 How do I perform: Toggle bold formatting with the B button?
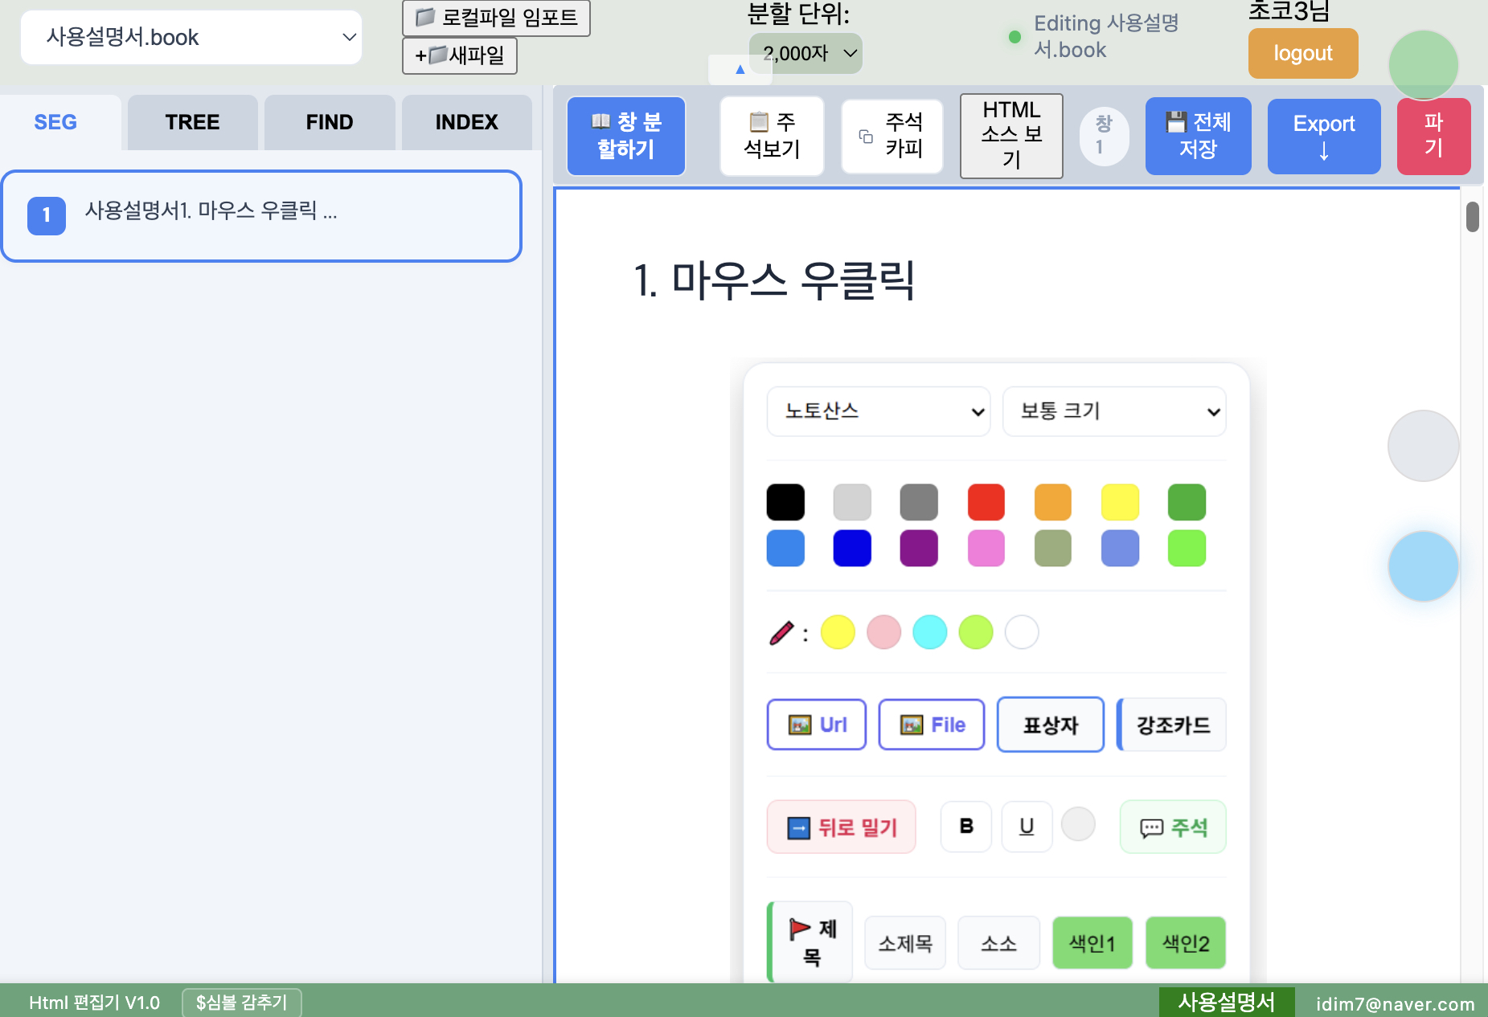click(x=965, y=827)
